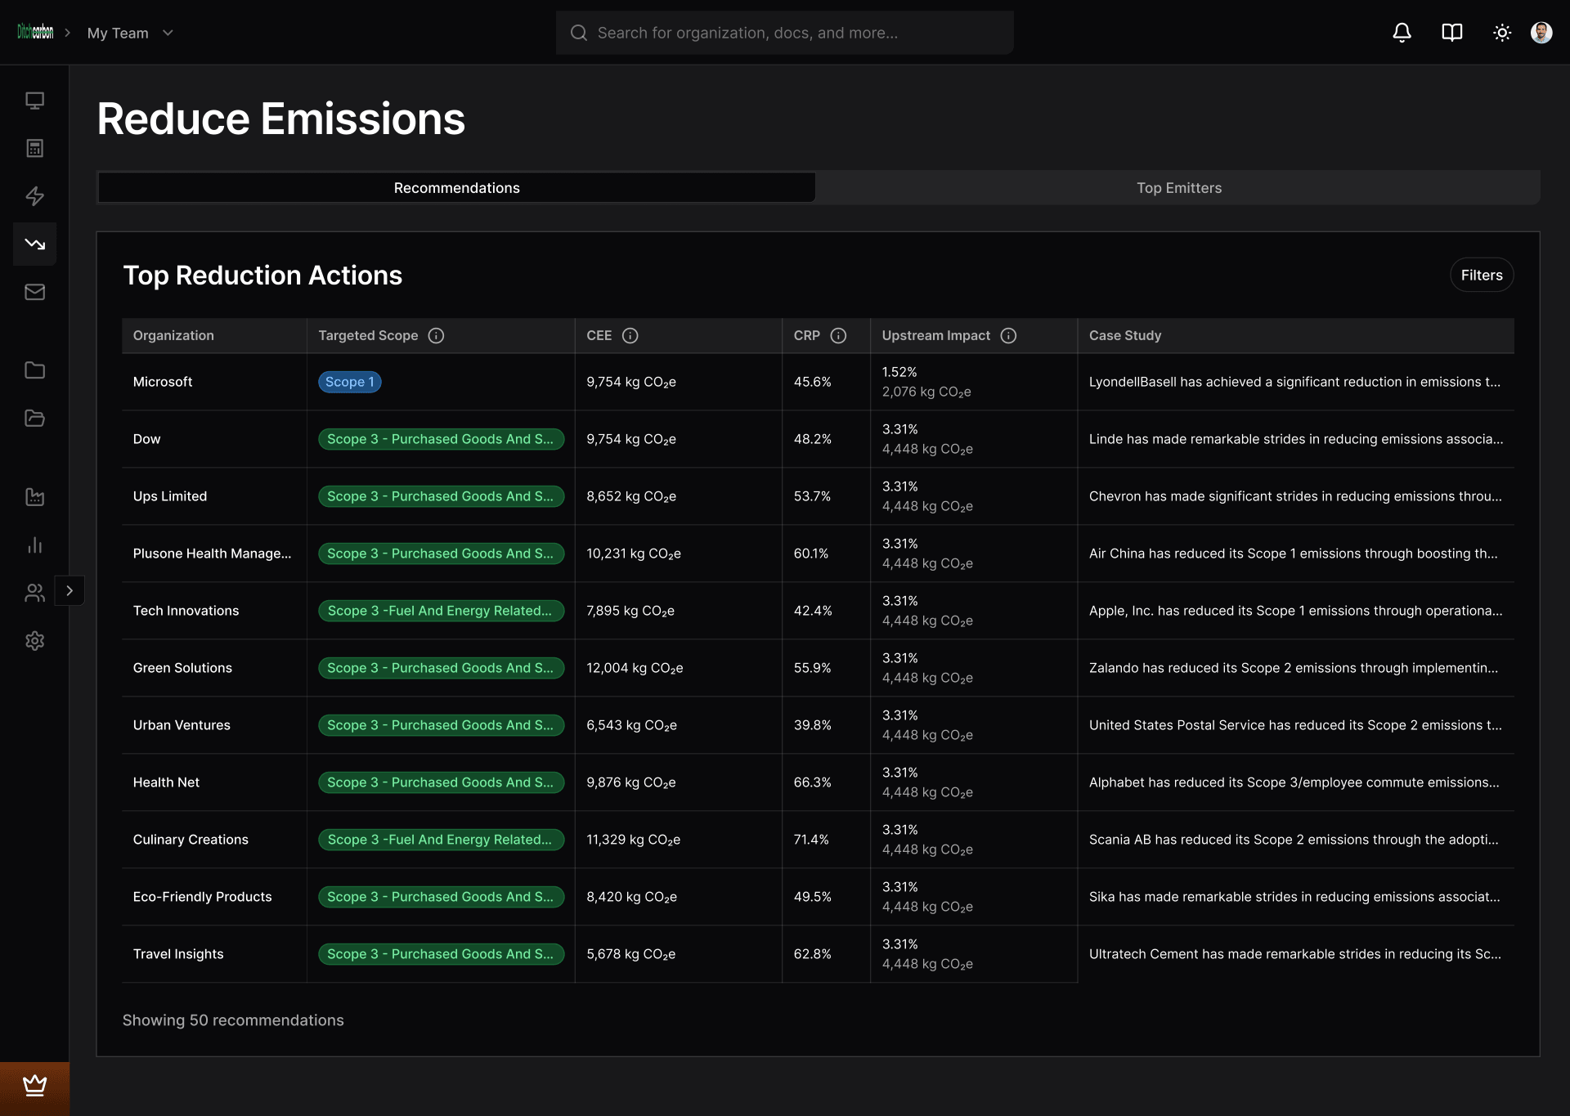Screen dimensions: 1570x1116
Task: Click the 12,004 kg CO₂e CEE value
Action: coord(635,668)
